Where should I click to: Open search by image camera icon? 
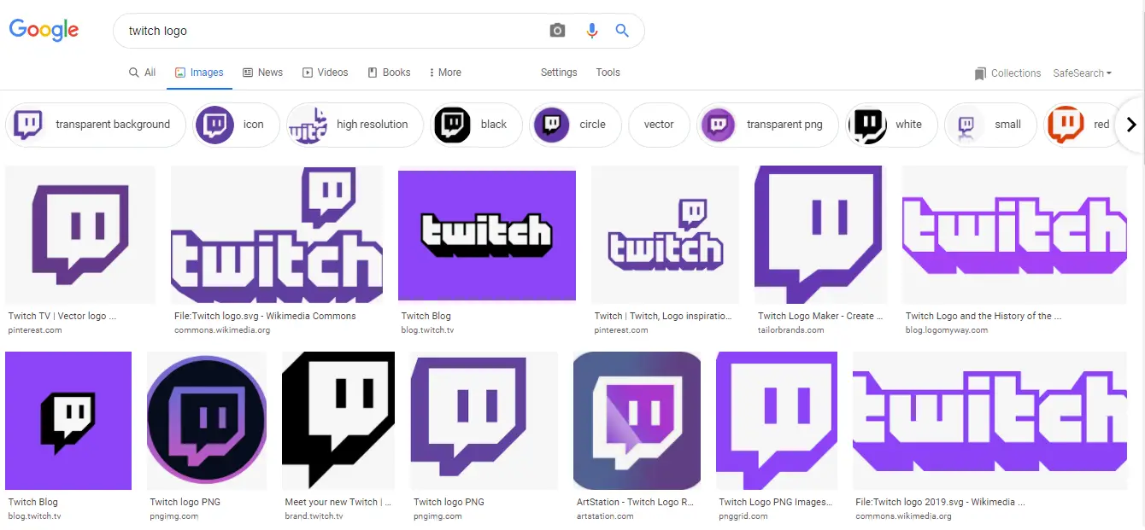pos(558,31)
